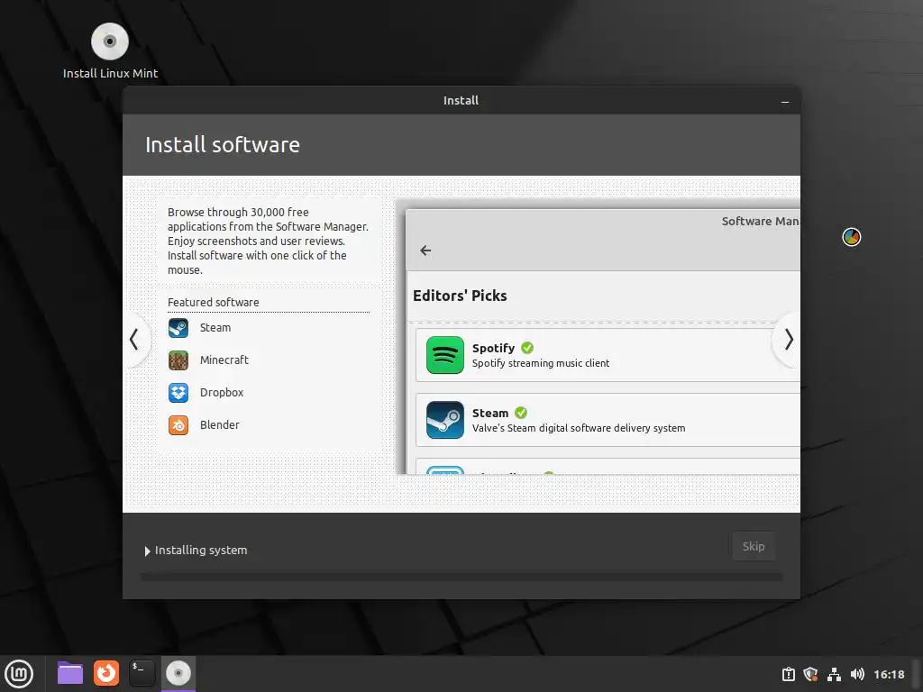Click the clock showing 16:18
This screenshot has height=692, width=923.
[889, 674]
